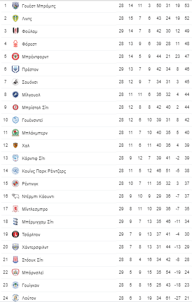Click the Swansea swan crest icon
This screenshot has width=192, height=302.
15,82
